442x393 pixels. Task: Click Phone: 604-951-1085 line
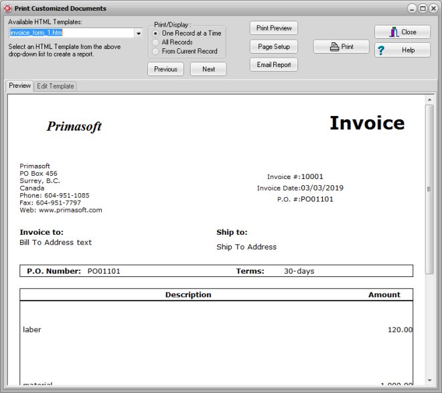[54, 195]
